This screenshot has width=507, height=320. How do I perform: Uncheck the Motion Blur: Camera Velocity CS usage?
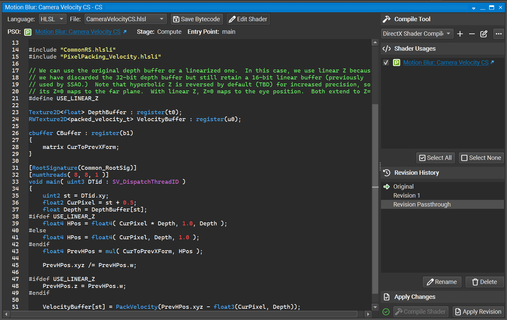[386, 62]
